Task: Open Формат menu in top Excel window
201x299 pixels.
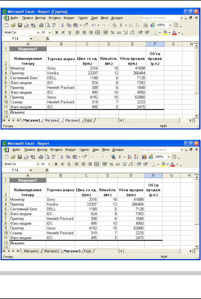Action: click(x=69, y=18)
